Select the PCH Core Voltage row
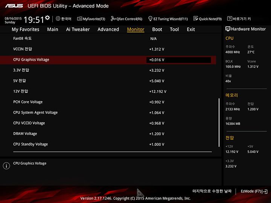Screen dimensions: 271x203 coord(108,102)
